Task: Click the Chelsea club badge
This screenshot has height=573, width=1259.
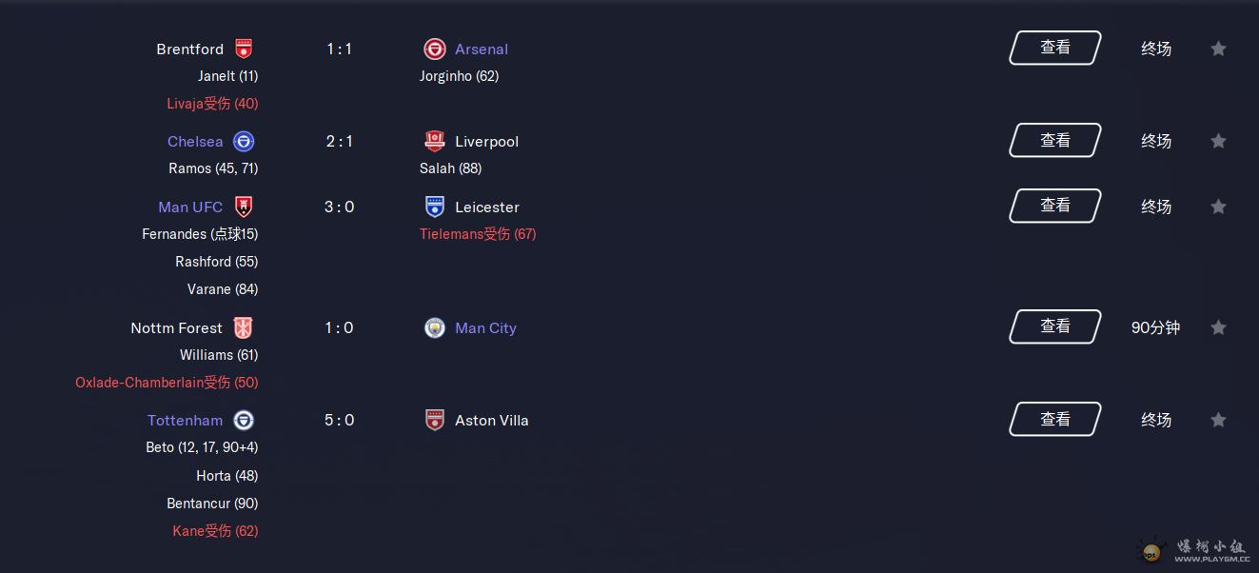Action: point(244,141)
